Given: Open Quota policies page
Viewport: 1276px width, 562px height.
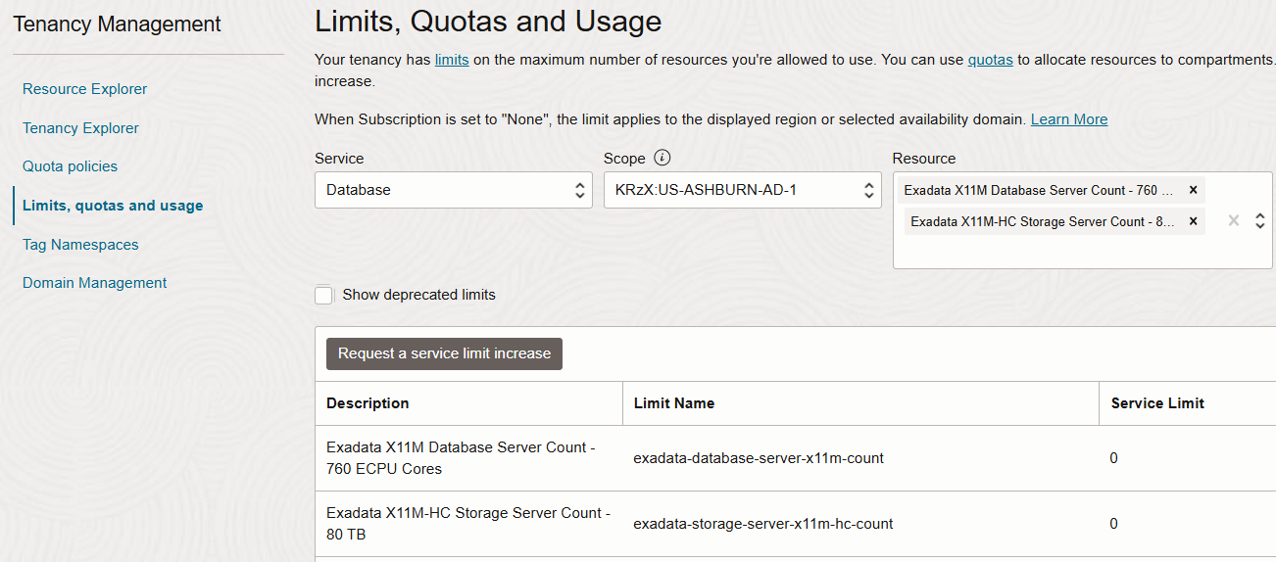Looking at the screenshot, I should click(70, 166).
